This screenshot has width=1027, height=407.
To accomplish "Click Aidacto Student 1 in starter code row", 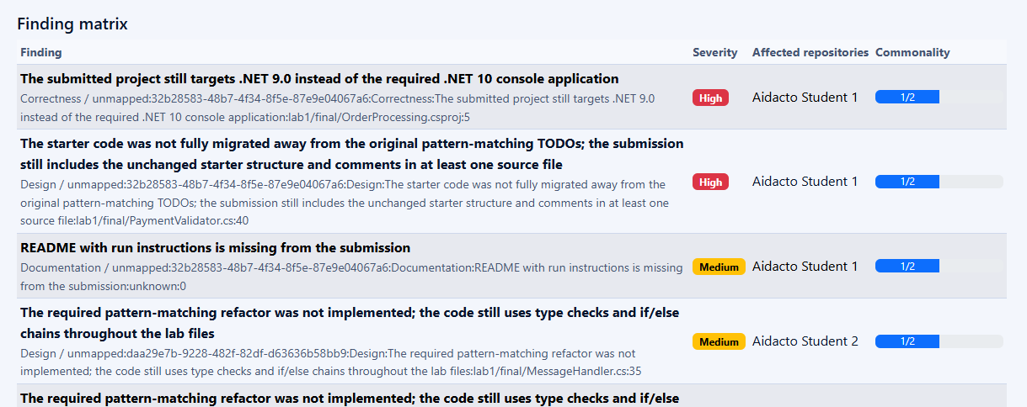I will (805, 182).
